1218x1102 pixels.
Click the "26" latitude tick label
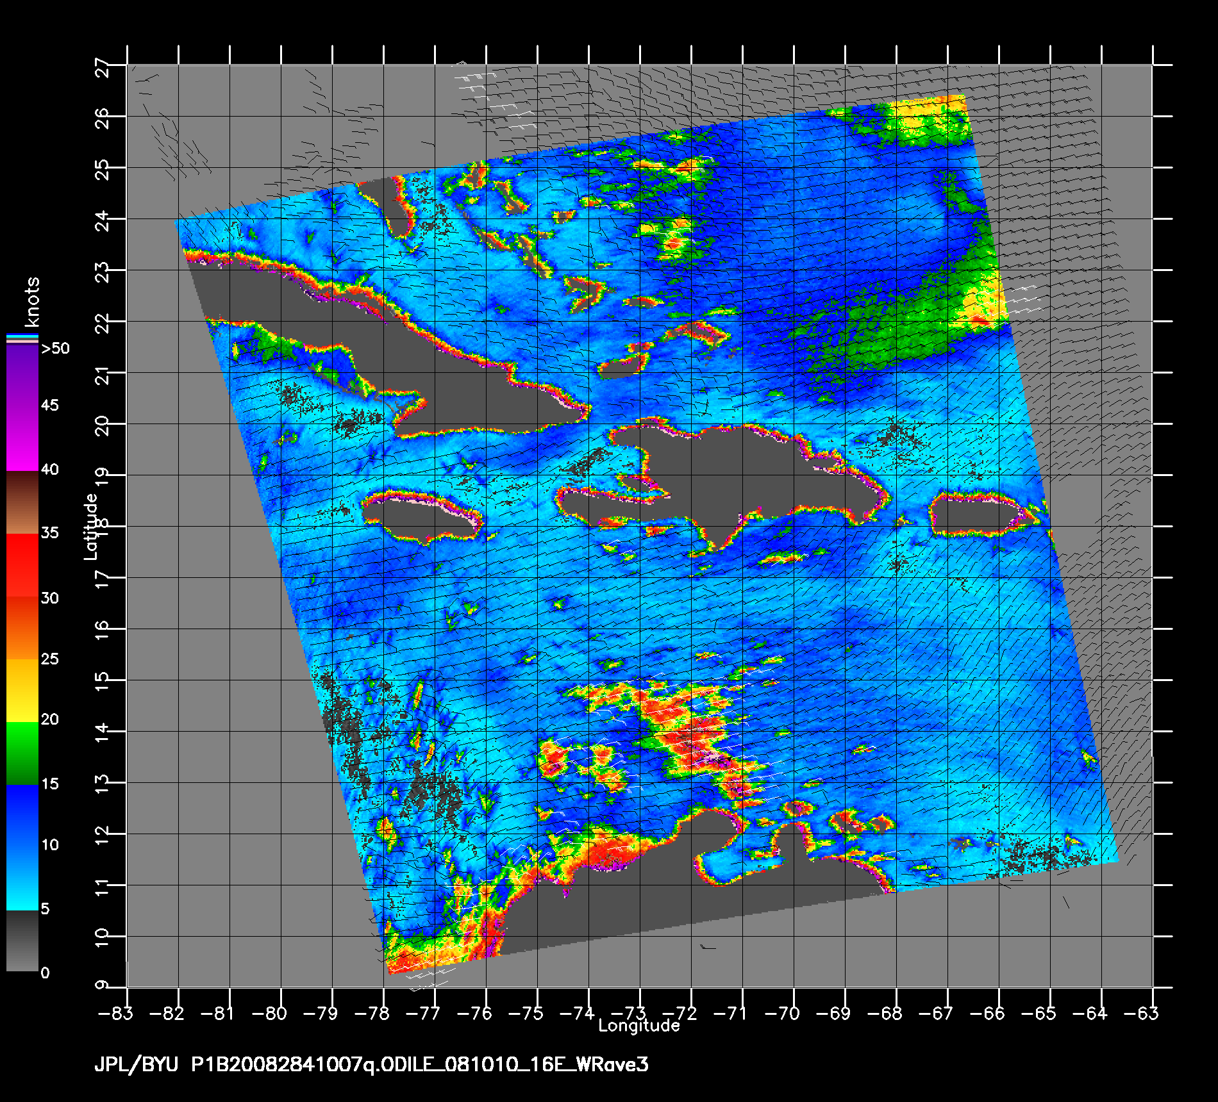pos(103,118)
